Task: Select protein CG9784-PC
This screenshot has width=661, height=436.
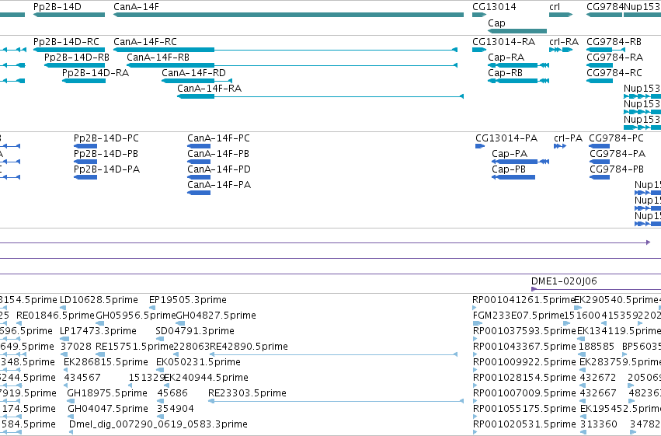Action: coord(600,146)
